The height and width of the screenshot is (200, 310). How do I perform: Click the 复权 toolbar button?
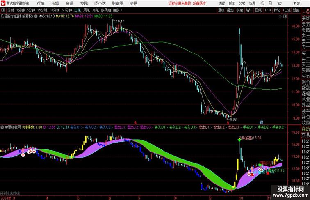click(x=221, y=10)
